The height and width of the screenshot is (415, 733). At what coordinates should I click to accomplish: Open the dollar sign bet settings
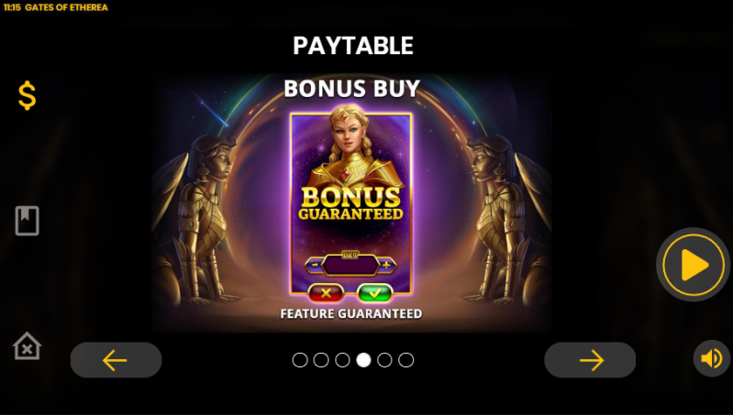[28, 95]
